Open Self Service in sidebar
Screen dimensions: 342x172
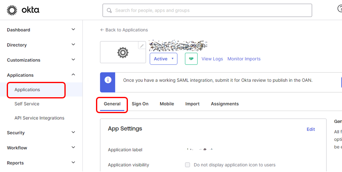[27, 104]
